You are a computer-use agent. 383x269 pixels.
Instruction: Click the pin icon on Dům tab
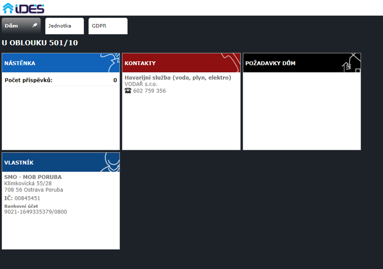click(x=35, y=25)
